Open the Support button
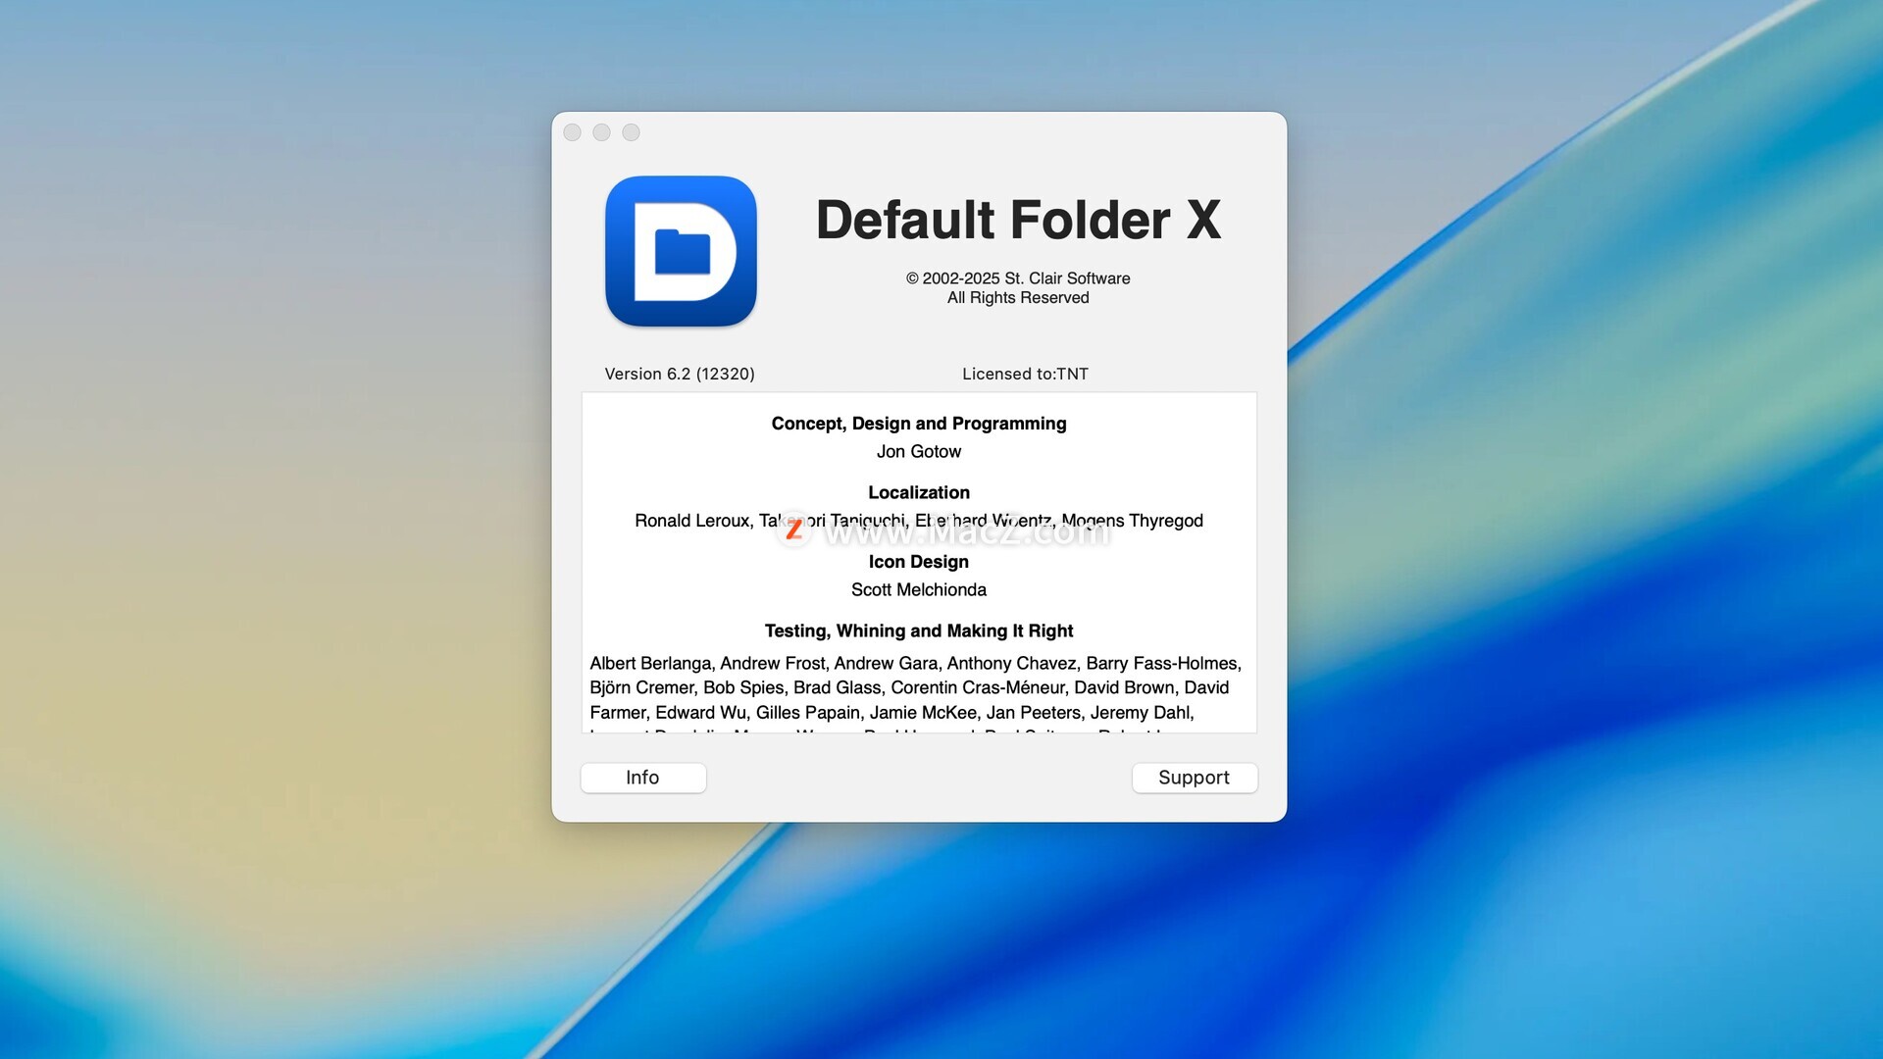Image resolution: width=1883 pixels, height=1059 pixels. tap(1195, 778)
